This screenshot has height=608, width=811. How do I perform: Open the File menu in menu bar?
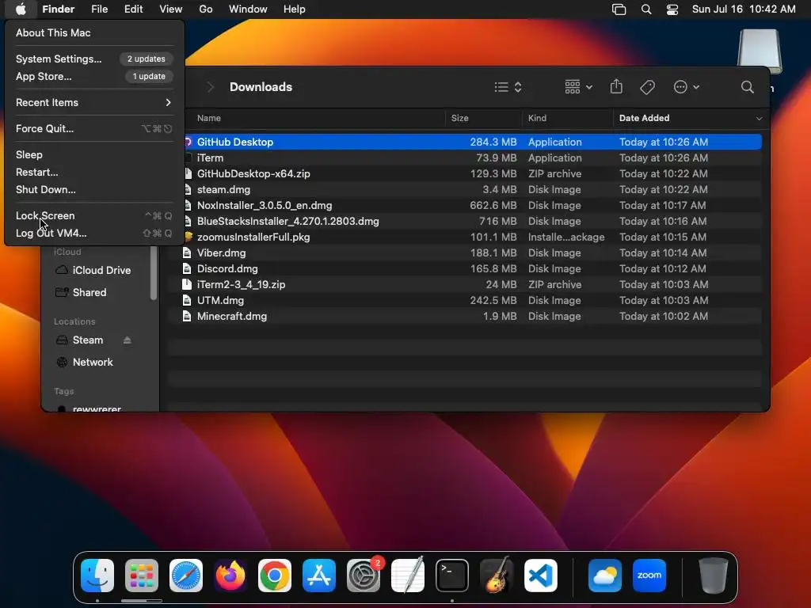99,9
